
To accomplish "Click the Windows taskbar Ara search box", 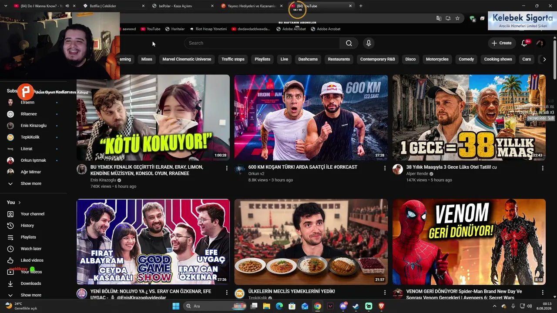I will 215,306.
